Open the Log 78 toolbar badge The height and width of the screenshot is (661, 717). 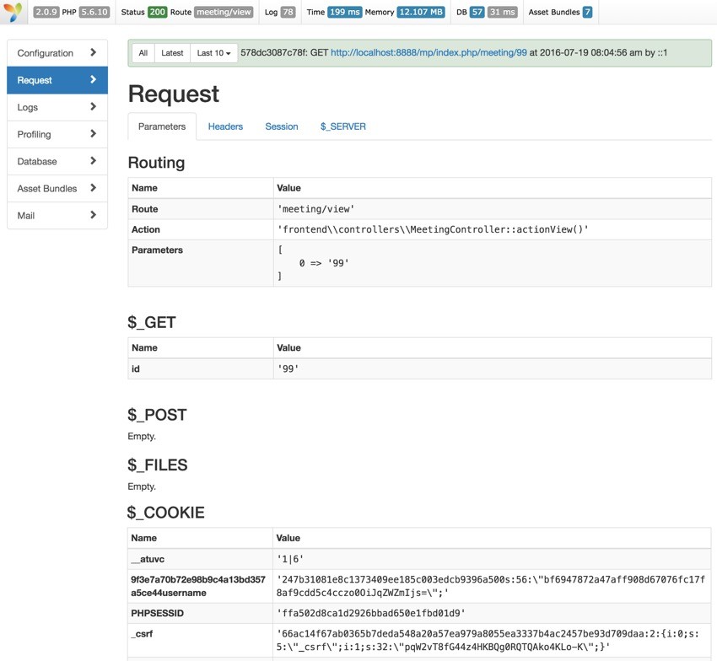288,12
